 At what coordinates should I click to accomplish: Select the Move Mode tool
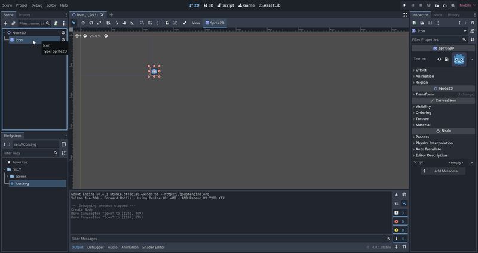[x=82, y=23]
